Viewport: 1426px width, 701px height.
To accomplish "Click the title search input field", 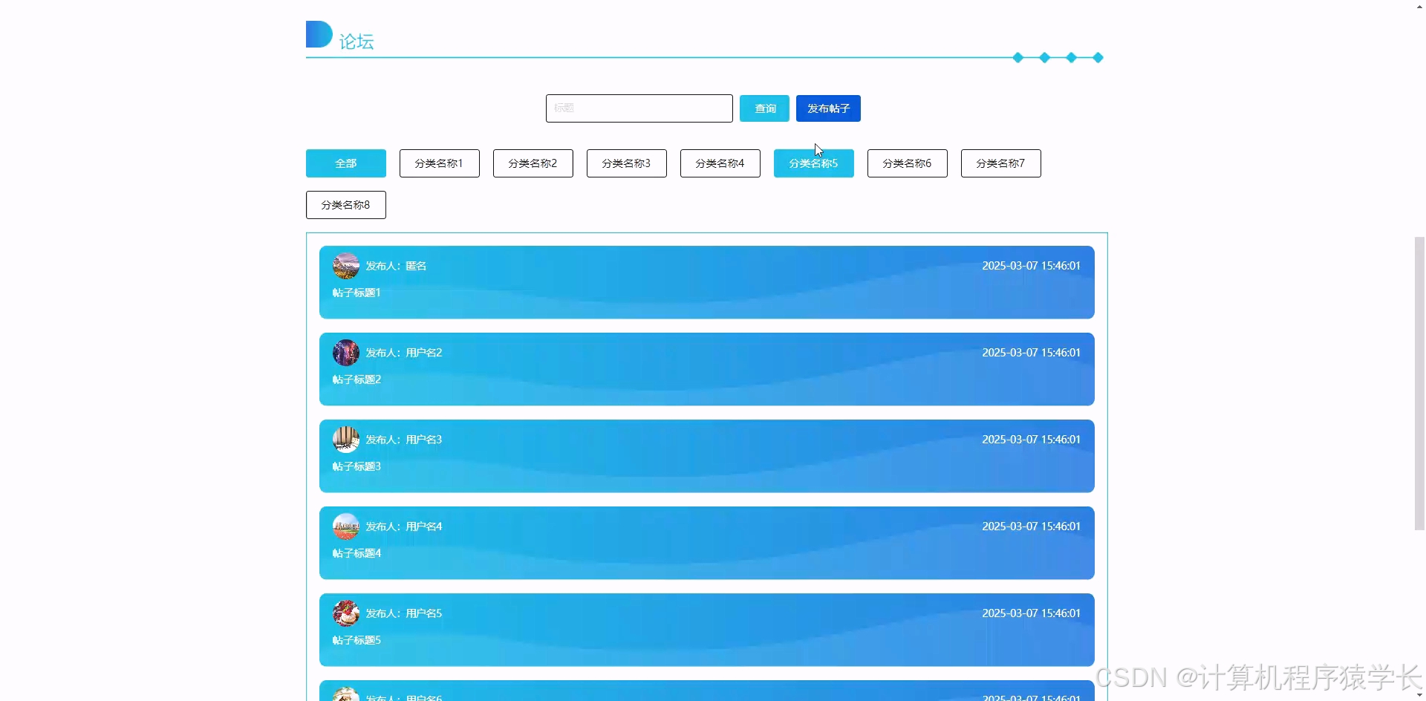I will pyautogui.click(x=639, y=108).
